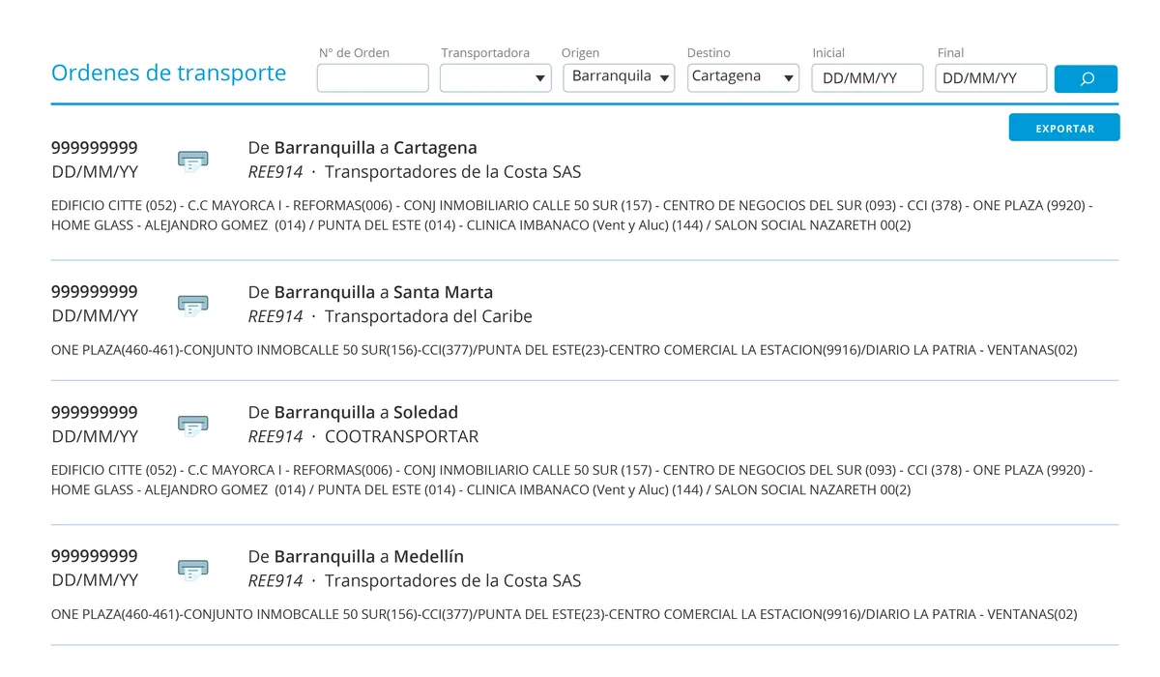Click 'De Barranquilla a Cartagena' heading
The image size is (1160, 677).
[x=362, y=148]
